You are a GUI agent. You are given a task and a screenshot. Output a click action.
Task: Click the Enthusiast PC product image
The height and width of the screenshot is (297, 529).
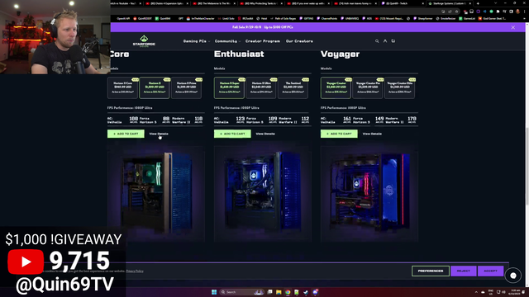coord(263,194)
